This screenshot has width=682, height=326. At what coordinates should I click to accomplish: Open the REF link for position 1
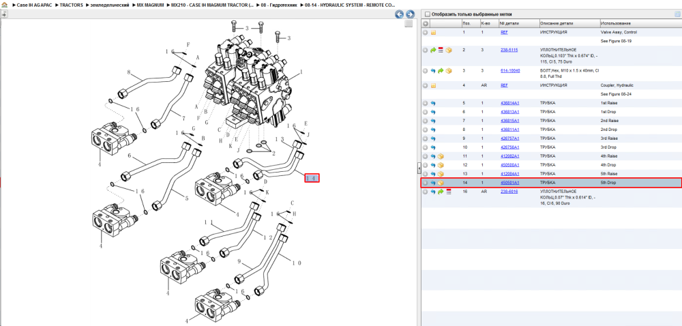(504, 32)
